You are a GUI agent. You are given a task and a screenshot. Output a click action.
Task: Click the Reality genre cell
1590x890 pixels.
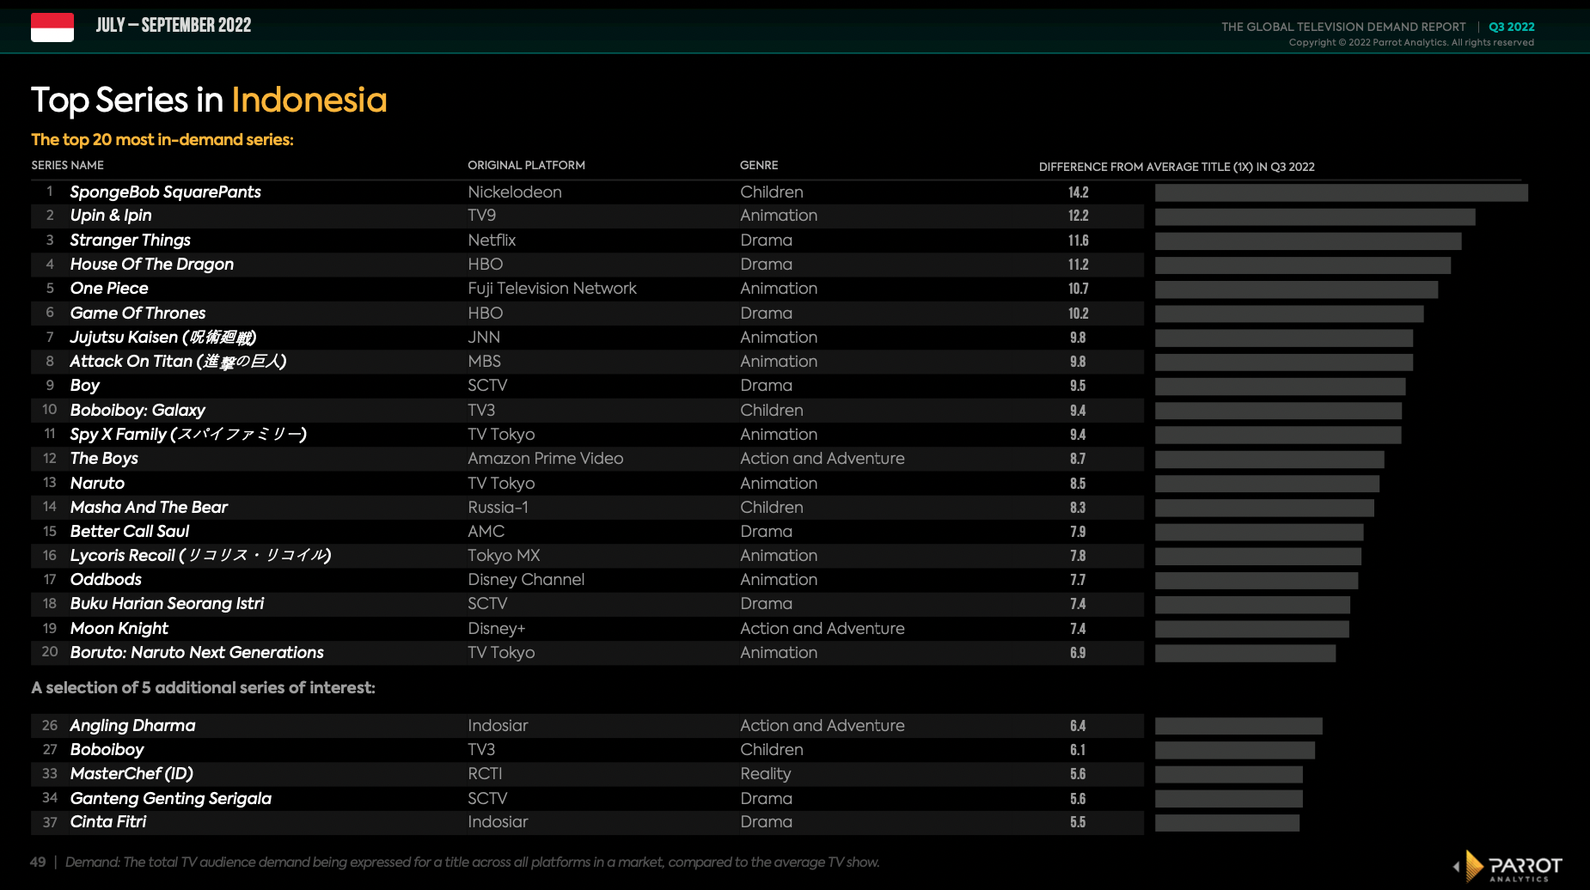pos(766,774)
